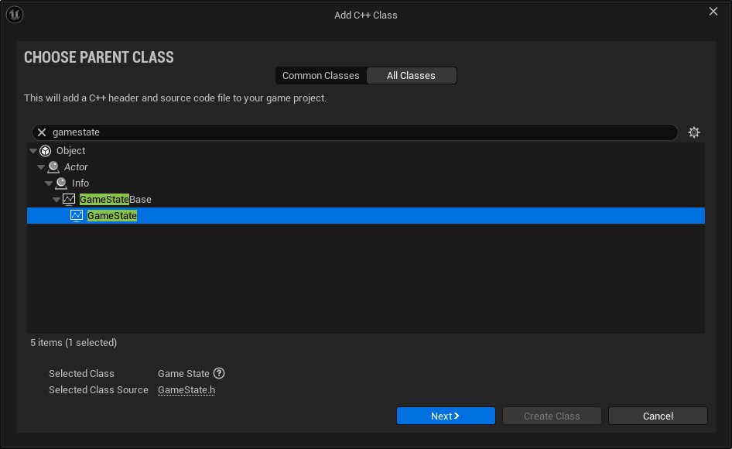Select the Info class row
The image size is (732, 449).
365,183
